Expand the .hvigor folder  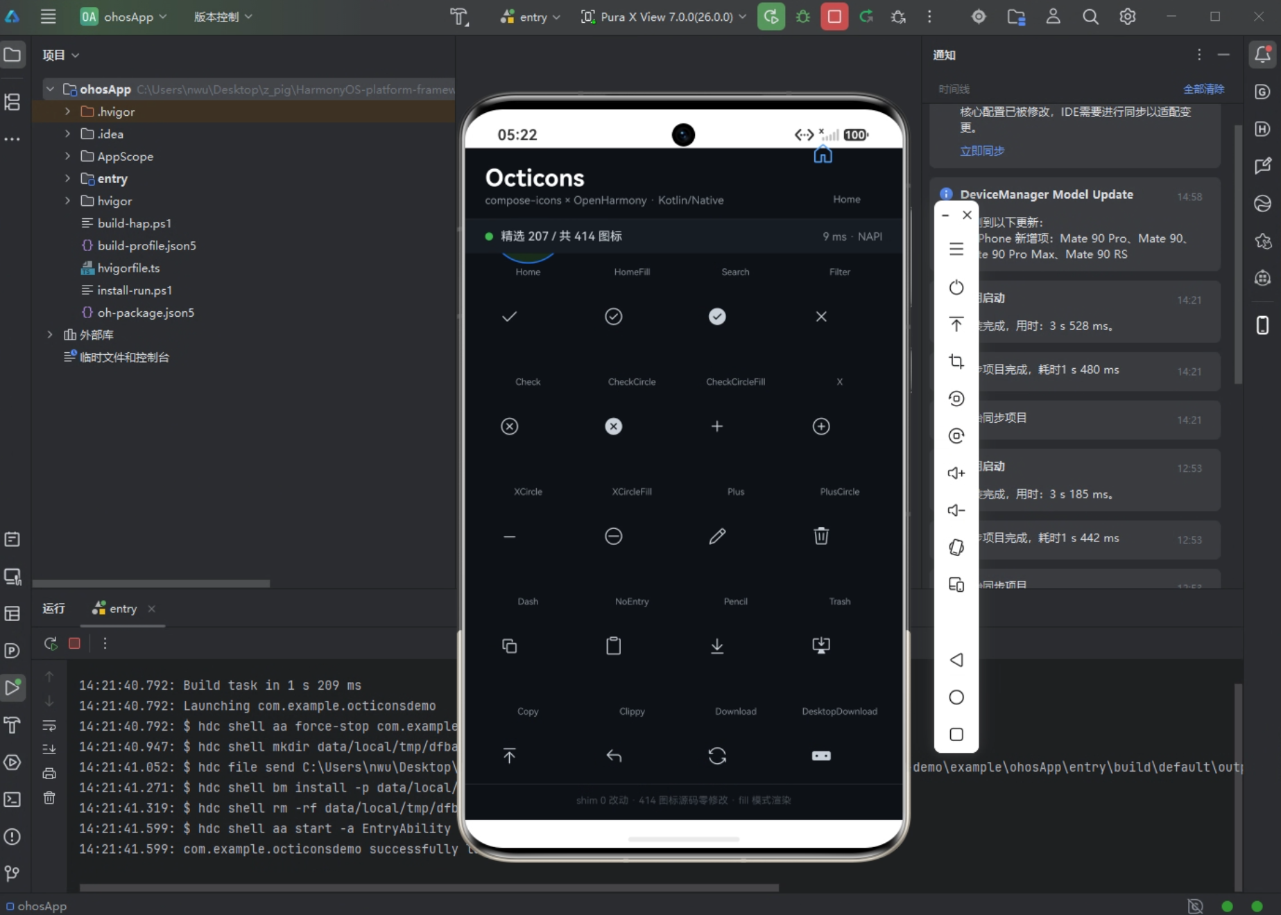[x=67, y=112]
